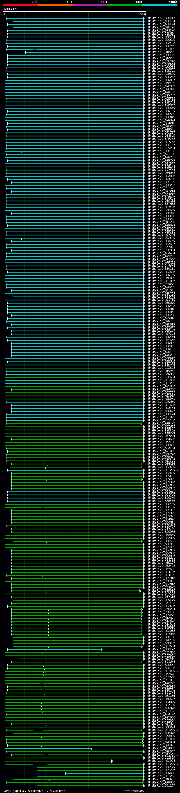Image resolution: width=180 pixels, height=793 pixels.
Task: Click UniRef100_A7P4W5 label
Action: [161, 424]
